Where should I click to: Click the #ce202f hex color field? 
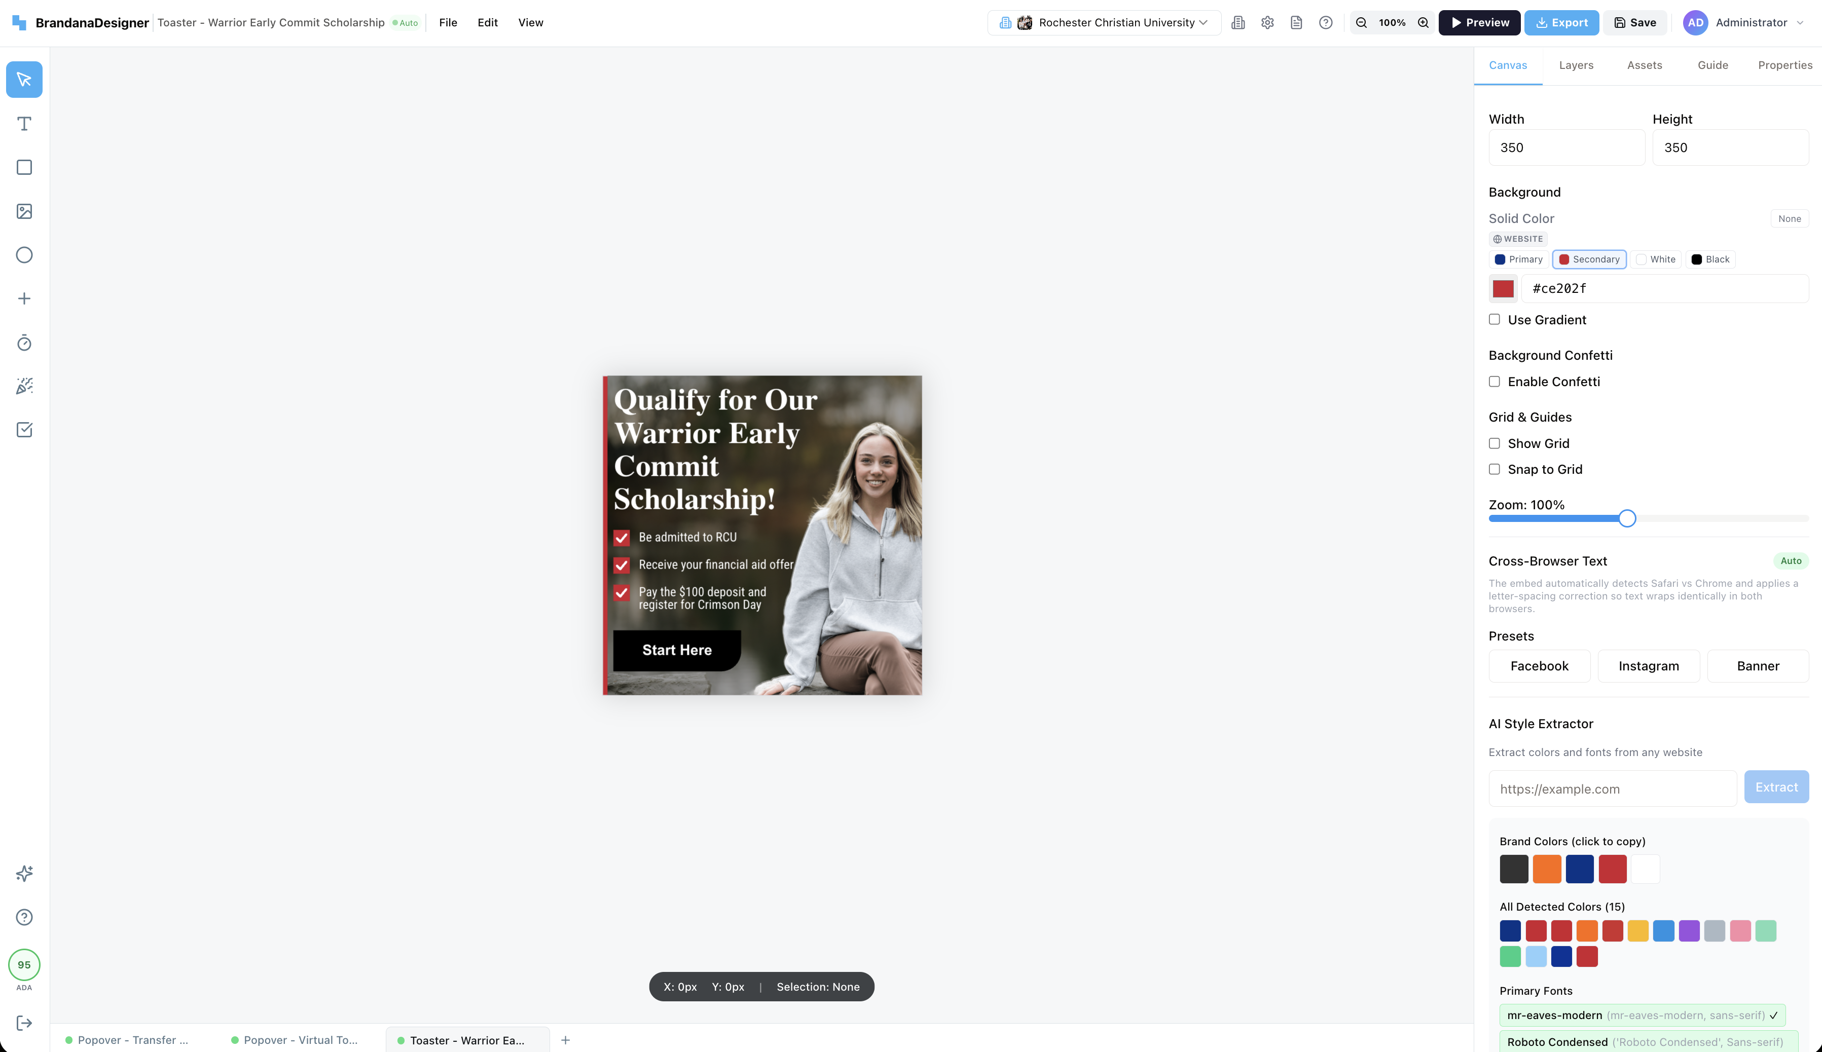coord(1665,288)
